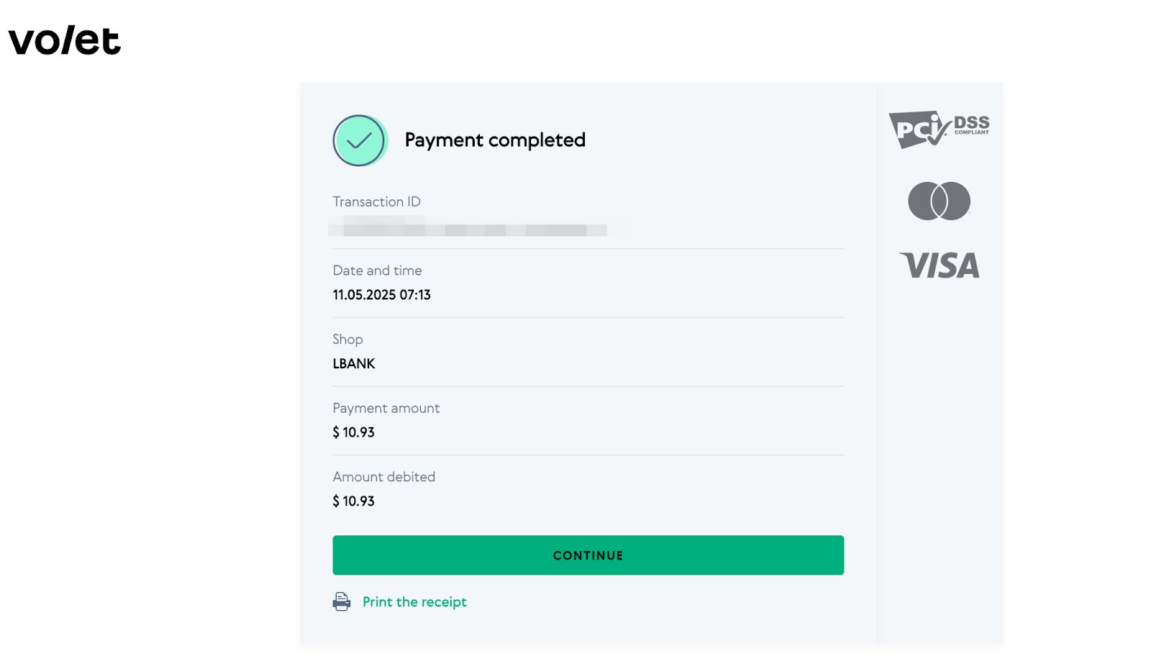The height and width of the screenshot is (669, 1151).
Task: Click the LBANK shop name
Action: click(x=354, y=364)
